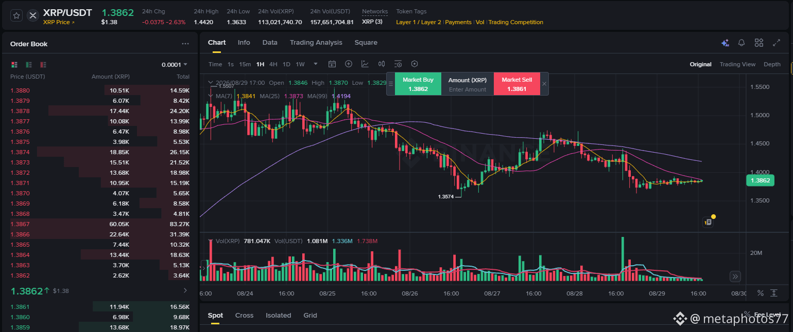Show only sell orders in order book
The height and width of the screenshot is (332, 793).
click(x=43, y=65)
